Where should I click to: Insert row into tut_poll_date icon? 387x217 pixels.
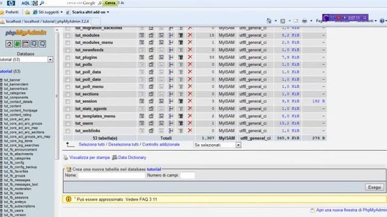click(x=171, y=79)
